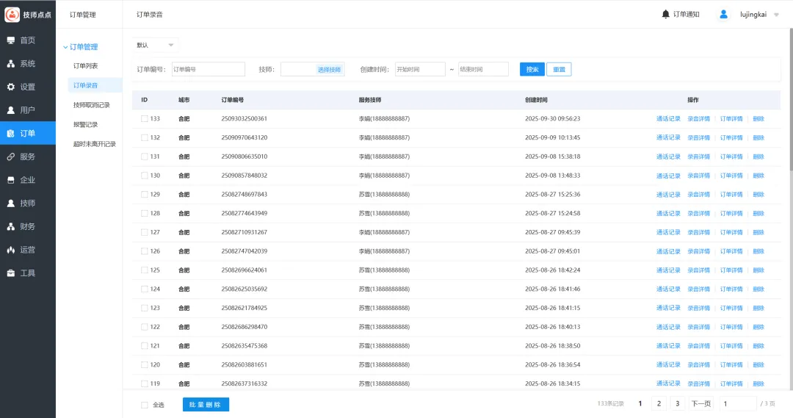
Task: Click the 运营 flame icon
Action: click(x=11, y=250)
